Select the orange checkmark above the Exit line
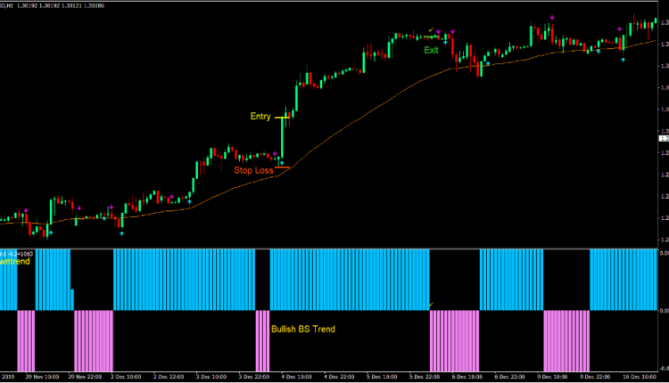The image size is (669, 383). (x=431, y=29)
